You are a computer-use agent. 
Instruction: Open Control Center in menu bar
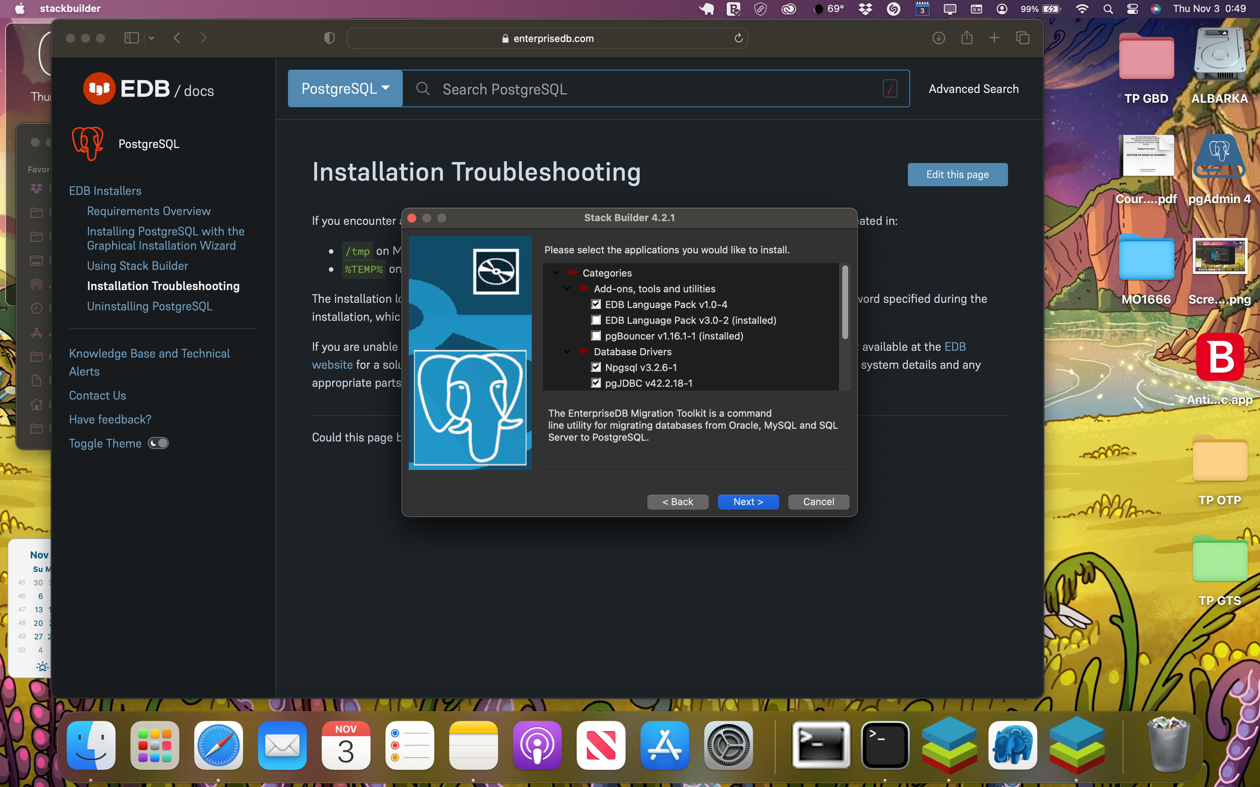(x=1132, y=9)
